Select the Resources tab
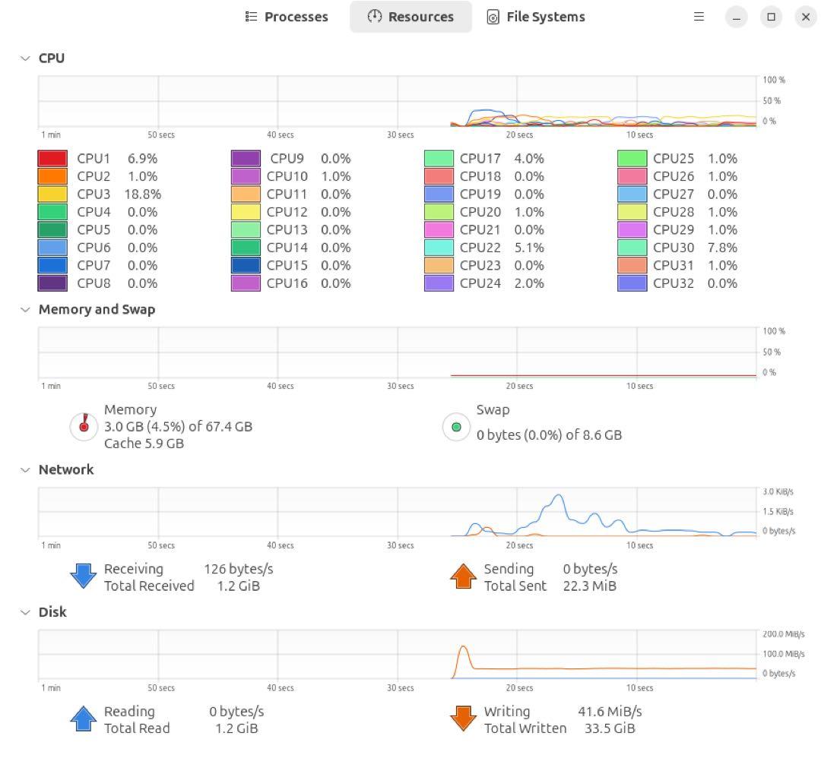Viewport: 821px width, 758px height. click(410, 17)
